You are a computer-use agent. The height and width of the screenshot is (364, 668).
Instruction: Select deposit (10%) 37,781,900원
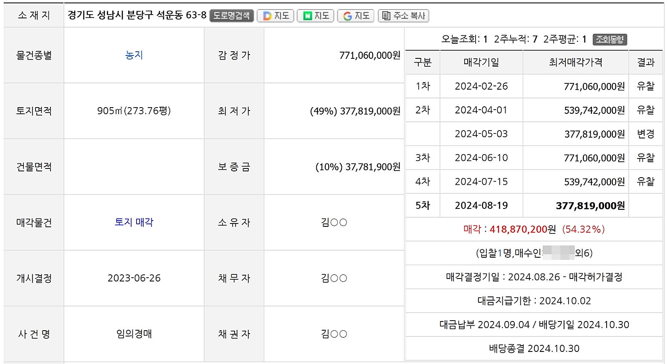358,167
